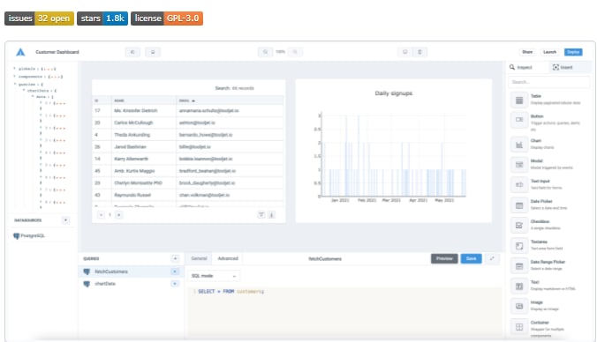
Task: Click the table download icon
Action: click(271, 215)
